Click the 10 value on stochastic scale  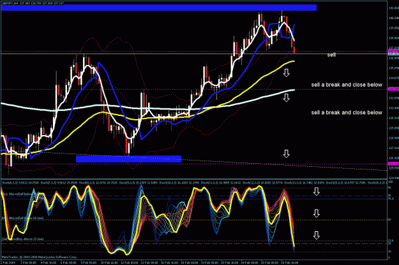389,252
